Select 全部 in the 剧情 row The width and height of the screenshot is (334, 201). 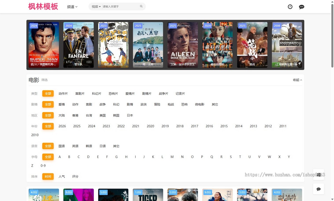tap(48, 104)
